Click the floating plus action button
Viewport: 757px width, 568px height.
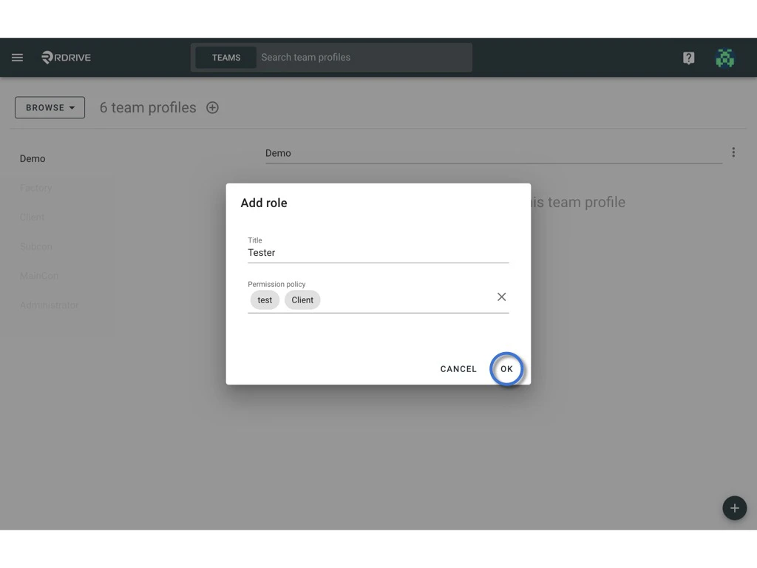(734, 508)
